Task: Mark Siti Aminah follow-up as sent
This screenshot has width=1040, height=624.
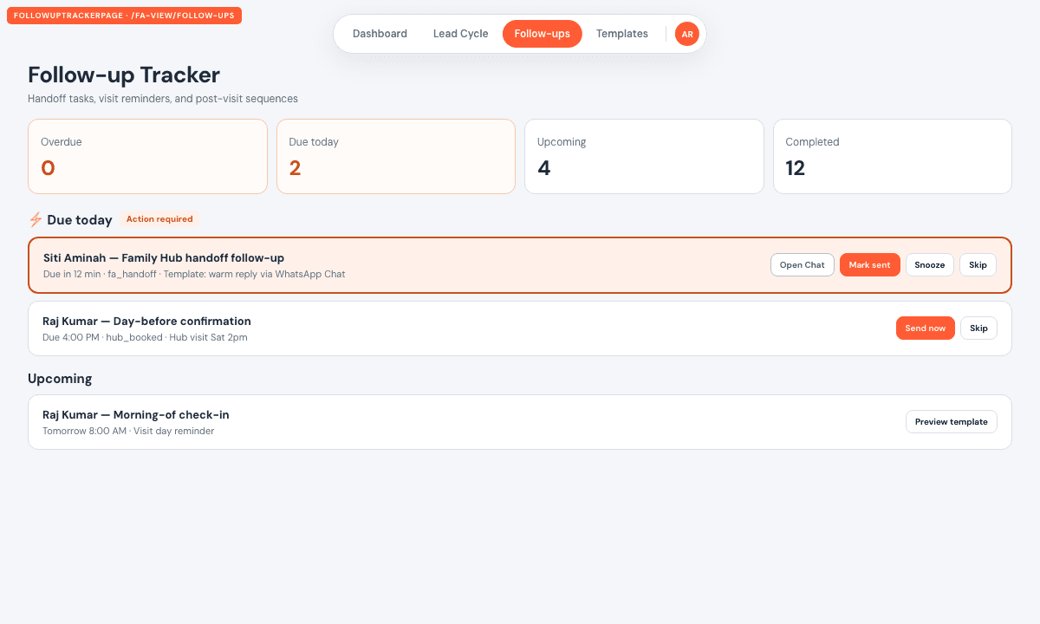Action: [x=870, y=265]
